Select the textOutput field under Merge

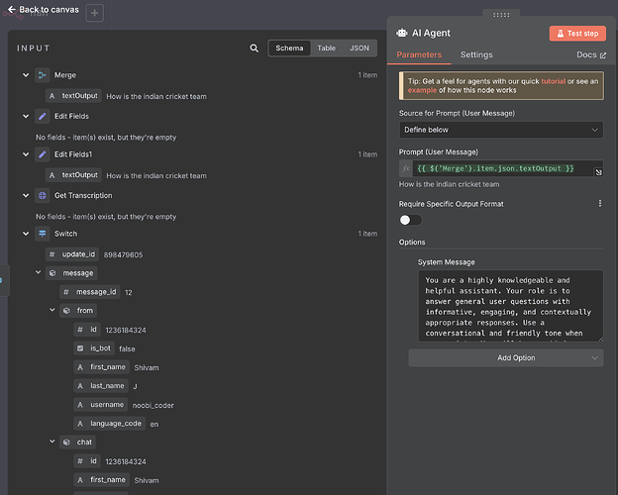pos(73,96)
